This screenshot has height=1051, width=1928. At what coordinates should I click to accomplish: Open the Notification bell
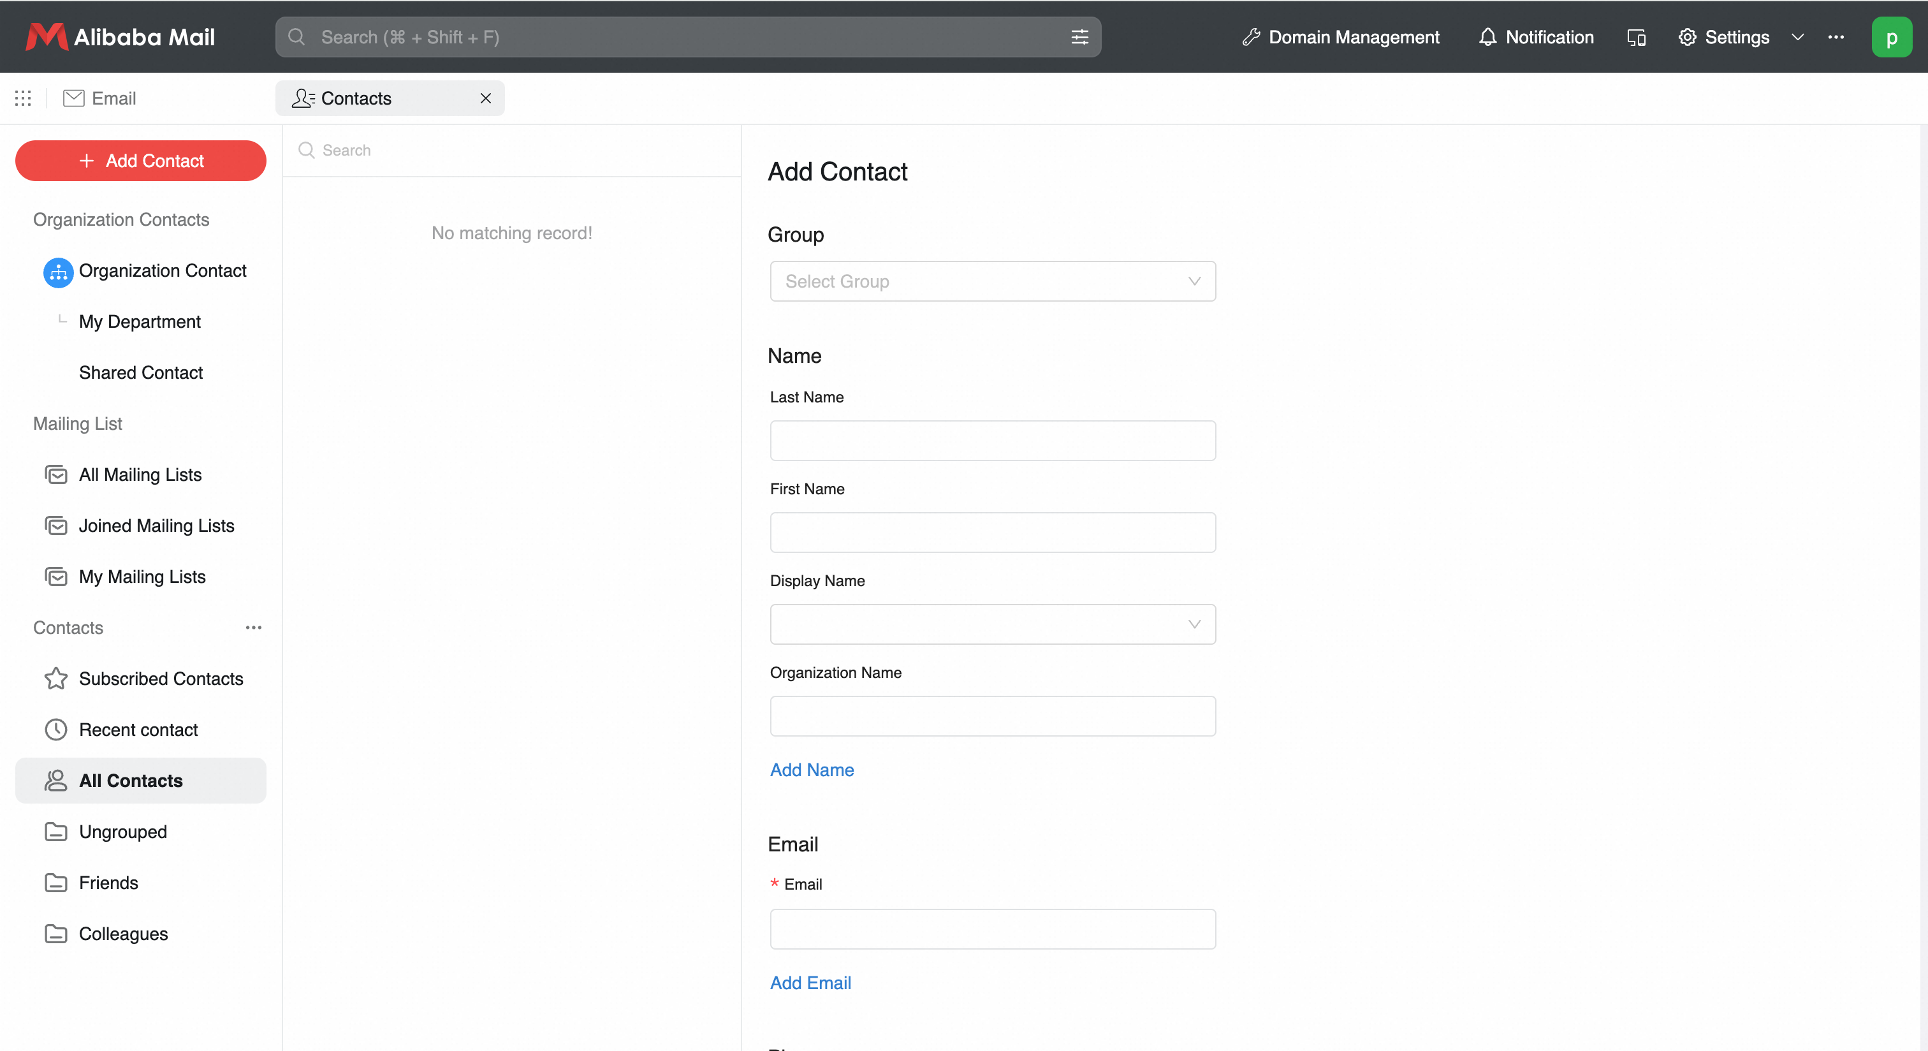point(1536,37)
